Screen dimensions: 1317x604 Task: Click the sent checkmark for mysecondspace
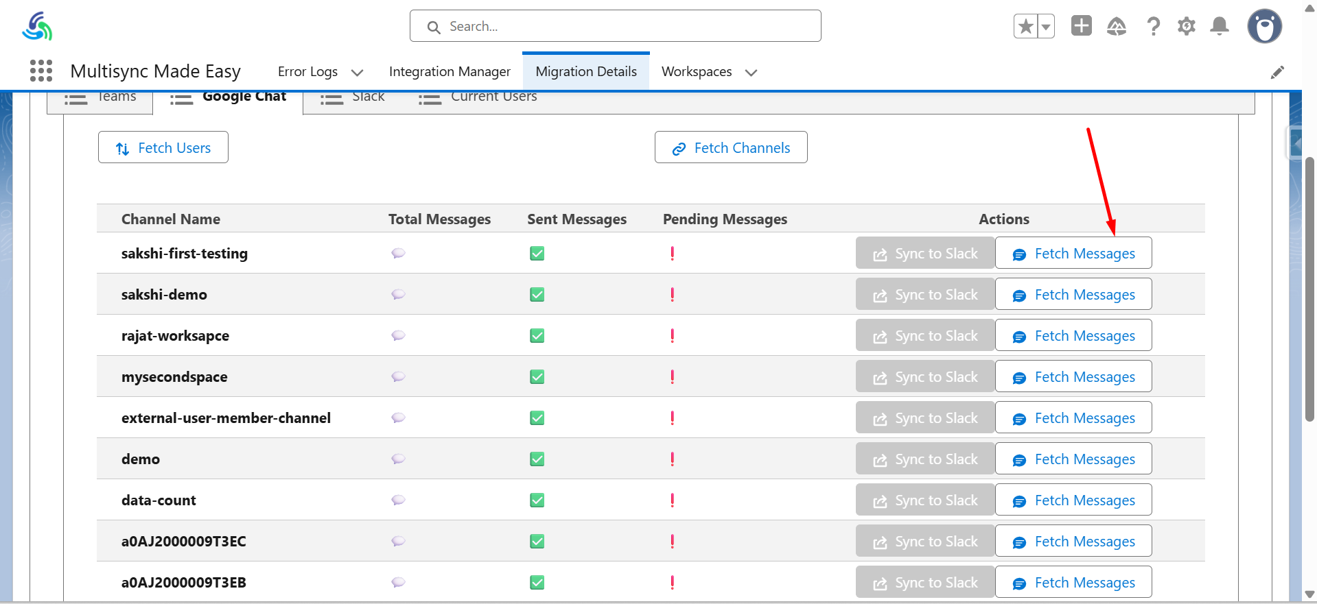[537, 377]
